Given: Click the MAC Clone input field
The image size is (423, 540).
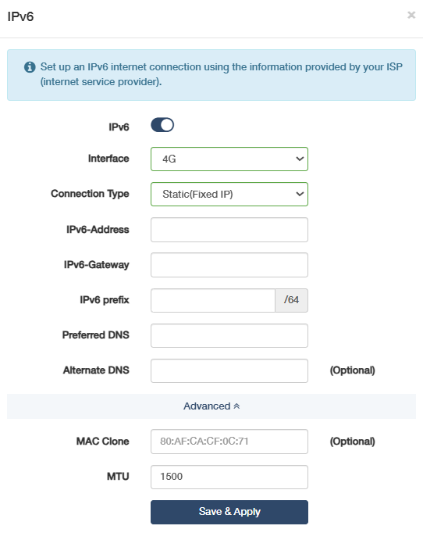Looking at the screenshot, I should tap(229, 442).
